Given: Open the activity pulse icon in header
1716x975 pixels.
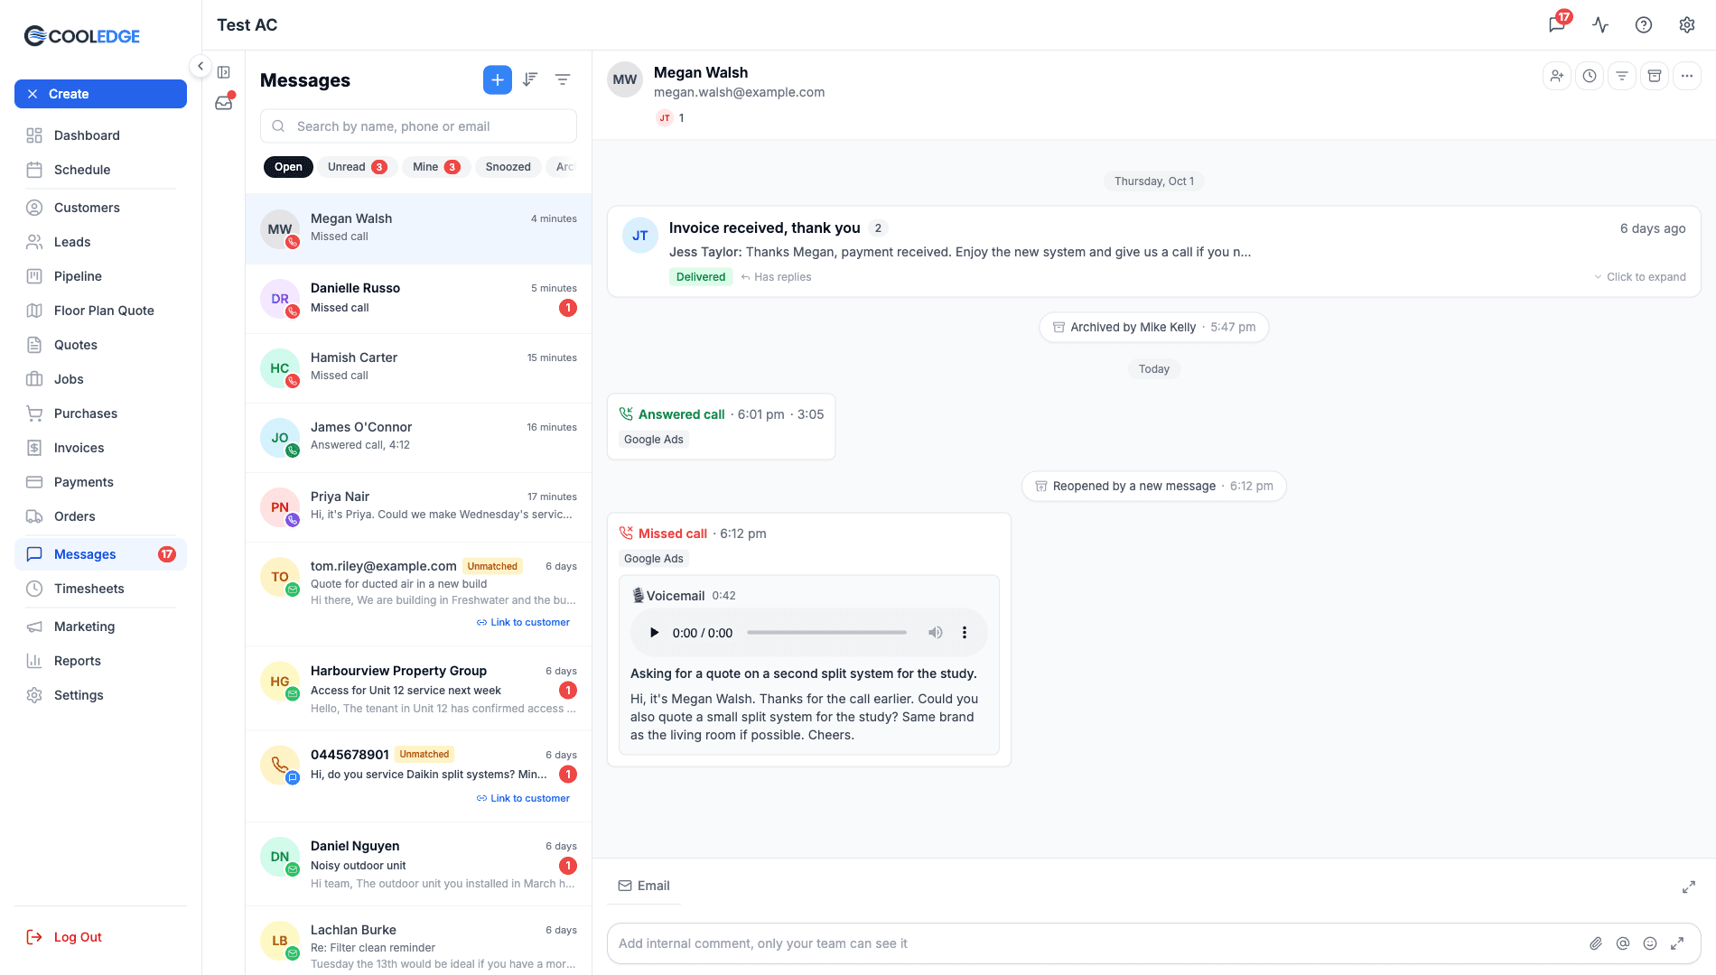Looking at the screenshot, I should pyautogui.click(x=1600, y=25).
